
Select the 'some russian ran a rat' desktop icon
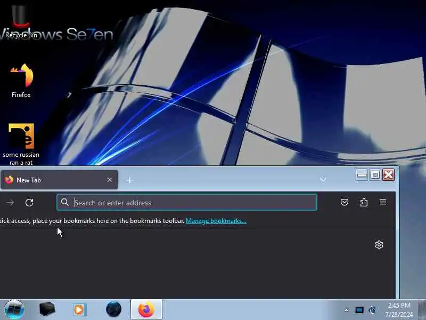(21, 144)
